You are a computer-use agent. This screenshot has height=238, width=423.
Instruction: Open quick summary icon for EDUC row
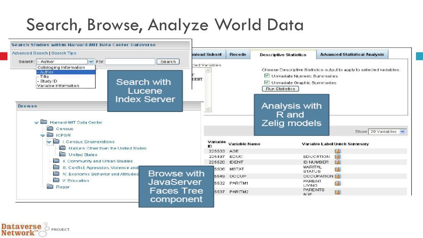click(338, 157)
